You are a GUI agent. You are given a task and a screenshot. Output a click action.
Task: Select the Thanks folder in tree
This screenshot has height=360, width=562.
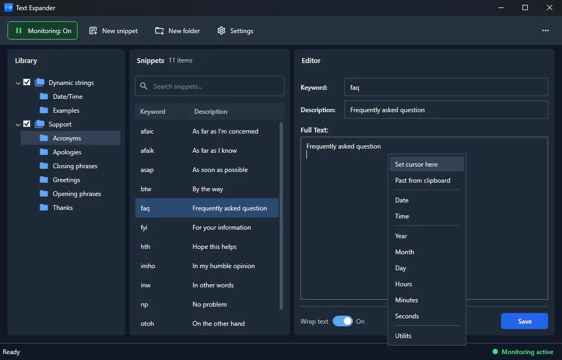[71, 208]
